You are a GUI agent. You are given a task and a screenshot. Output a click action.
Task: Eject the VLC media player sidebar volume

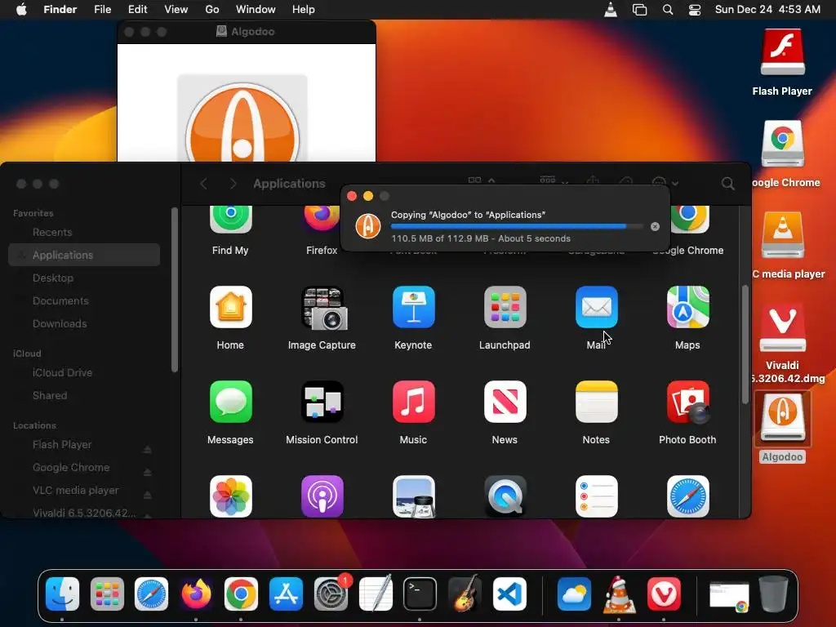click(x=148, y=495)
